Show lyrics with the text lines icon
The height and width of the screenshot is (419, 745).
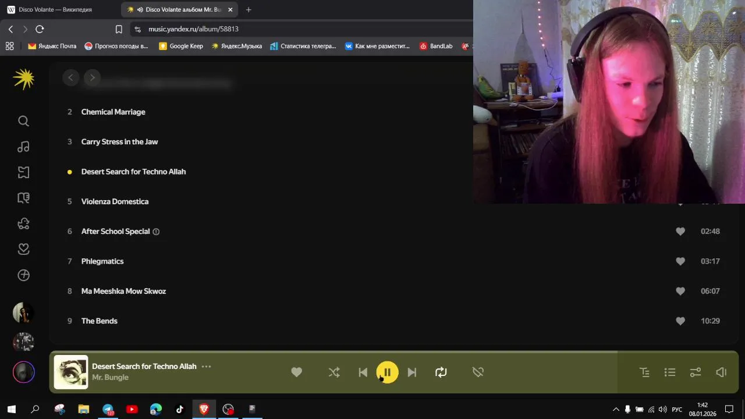(x=644, y=372)
